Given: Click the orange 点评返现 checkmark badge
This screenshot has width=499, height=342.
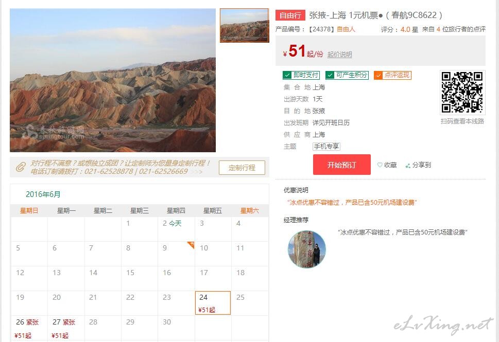Looking at the screenshot, I should (392, 75).
